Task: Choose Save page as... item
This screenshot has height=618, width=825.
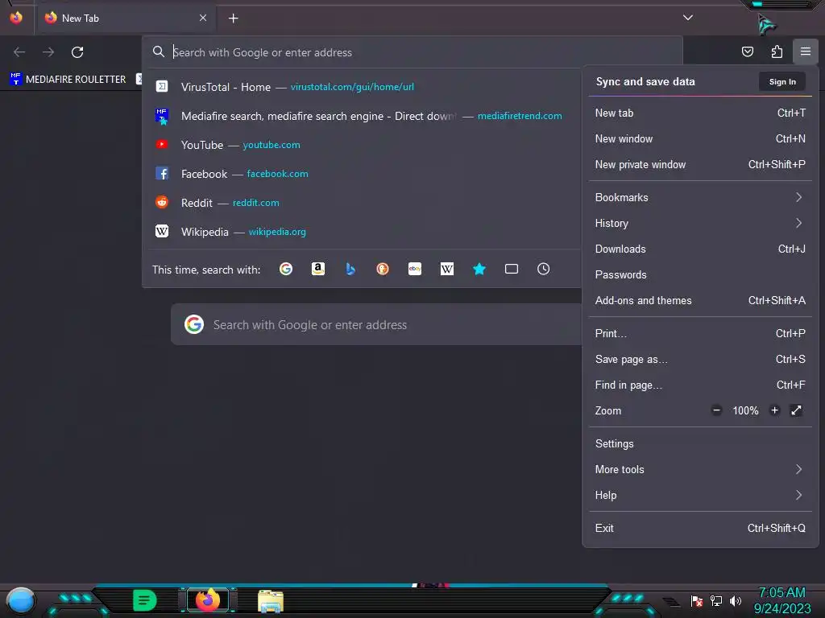Action: 700,360
